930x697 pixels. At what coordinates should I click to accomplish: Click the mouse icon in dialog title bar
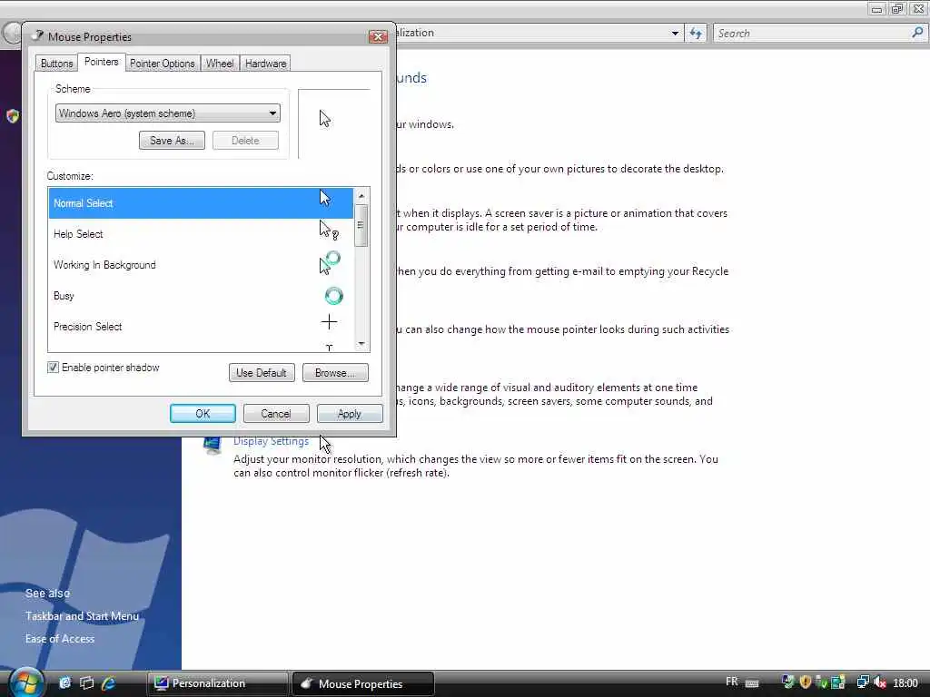point(38,36)
